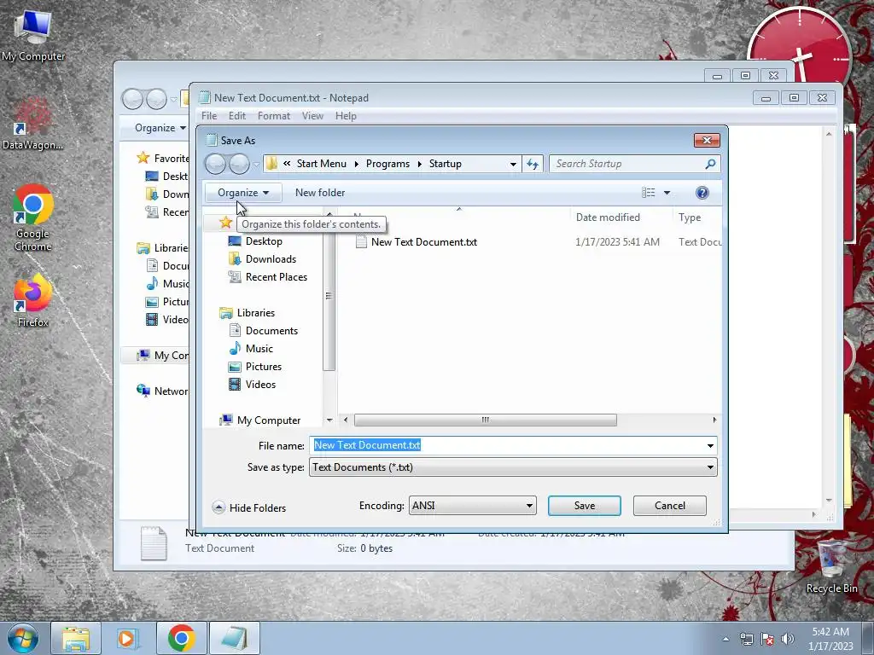
Task: Open Firefox desktop shortcut
Action: pos(33,301)
